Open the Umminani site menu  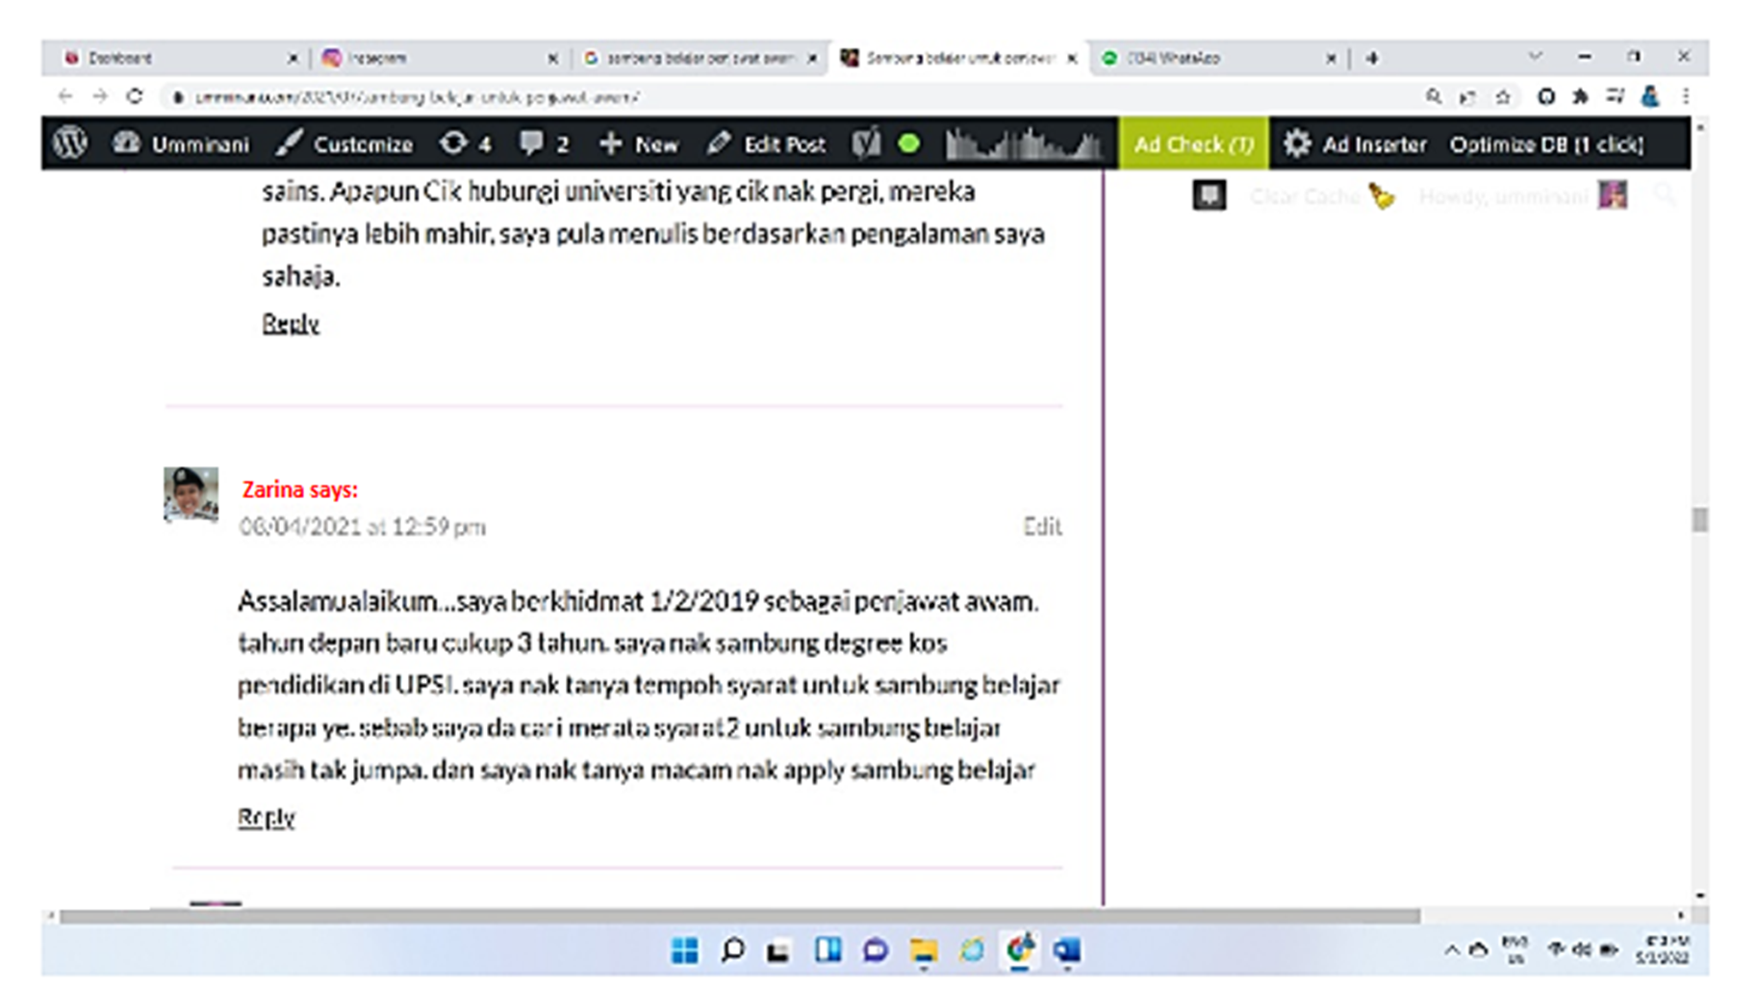click(x=181, y=144)
